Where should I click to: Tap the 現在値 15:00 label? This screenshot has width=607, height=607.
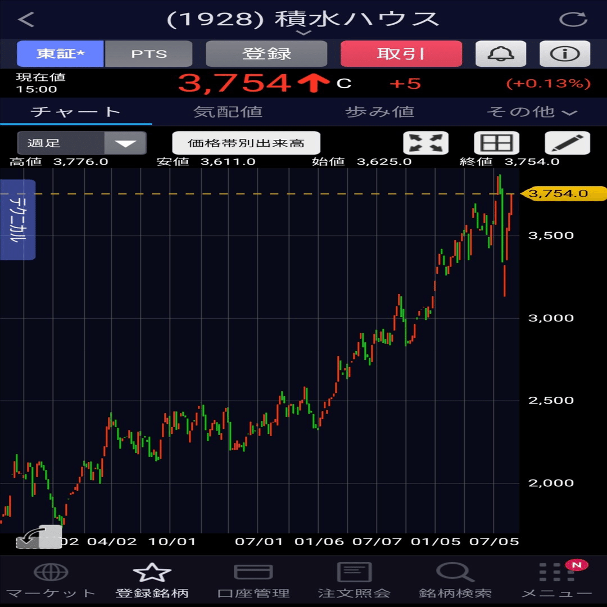[40, 83]
